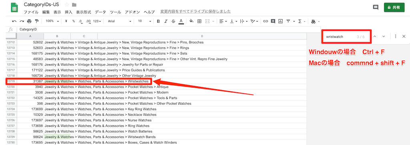Star the CategoryIDs-US document
410x145 pixels.
[x=67, y=5]
